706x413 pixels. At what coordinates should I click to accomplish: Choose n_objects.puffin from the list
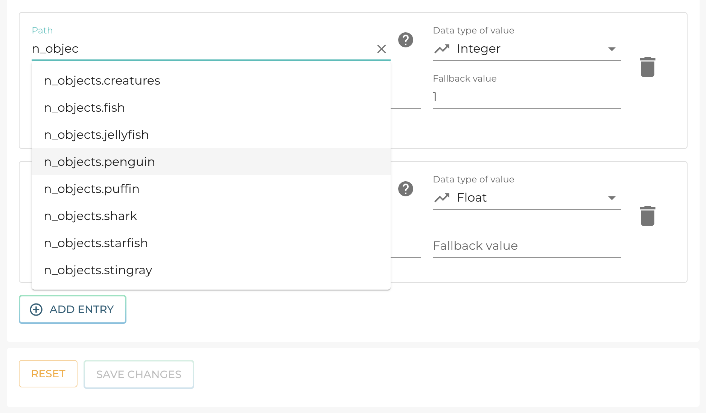[92, 189]
